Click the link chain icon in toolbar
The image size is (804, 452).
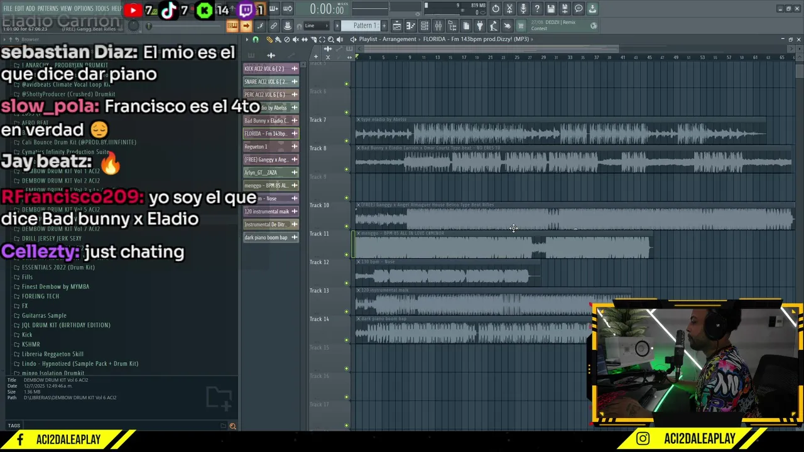[x=273, y=26]
